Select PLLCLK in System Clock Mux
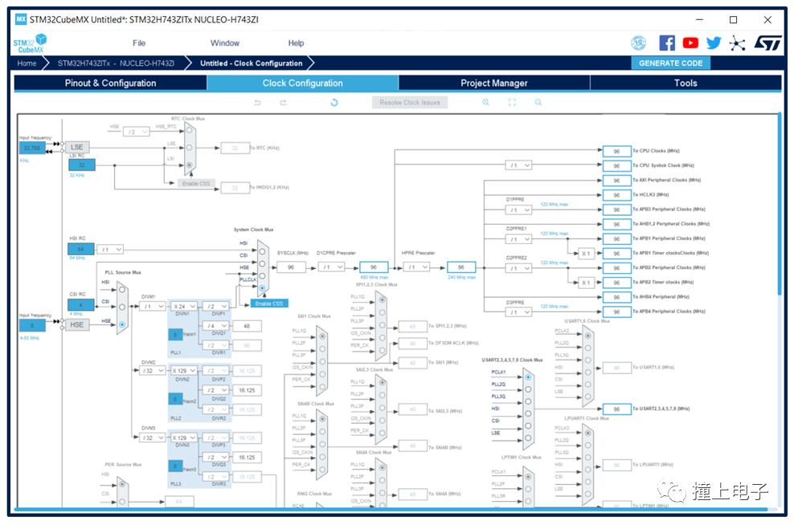The image size is (794, 525). pyautogui.click(x=262, y=288)
